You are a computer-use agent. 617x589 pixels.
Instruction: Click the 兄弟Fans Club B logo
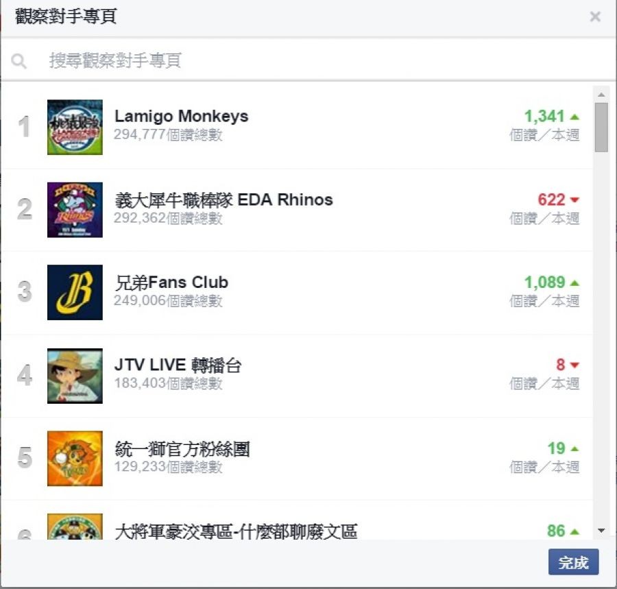75,292
